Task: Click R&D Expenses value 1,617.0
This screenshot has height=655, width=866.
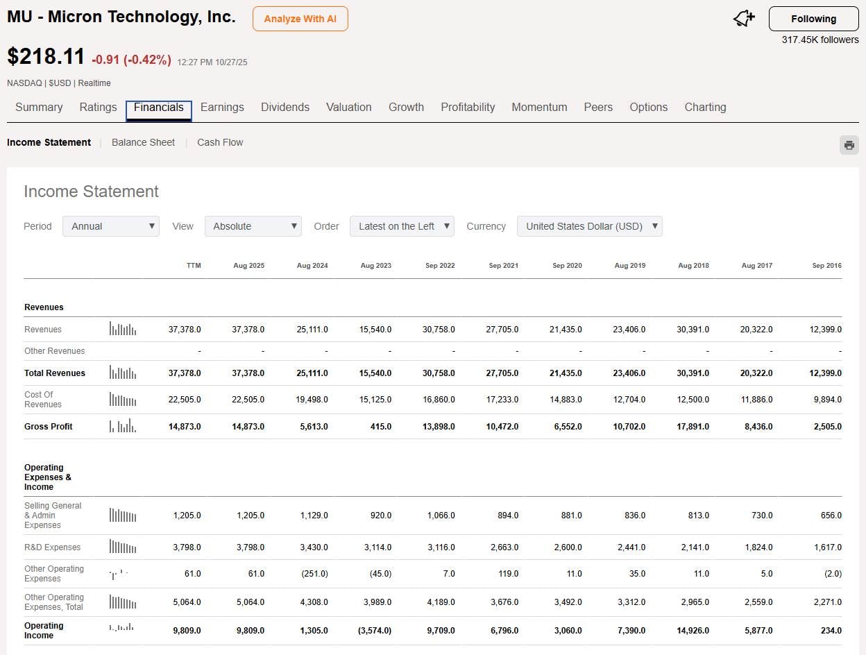Action: pos(829,547)
